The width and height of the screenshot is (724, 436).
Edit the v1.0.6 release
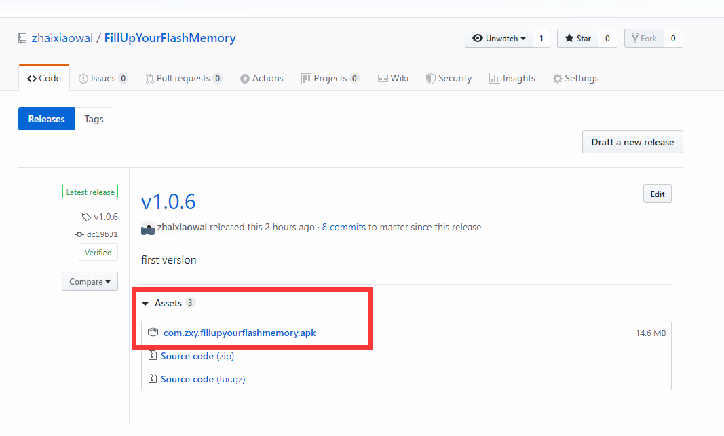(658, 194)
